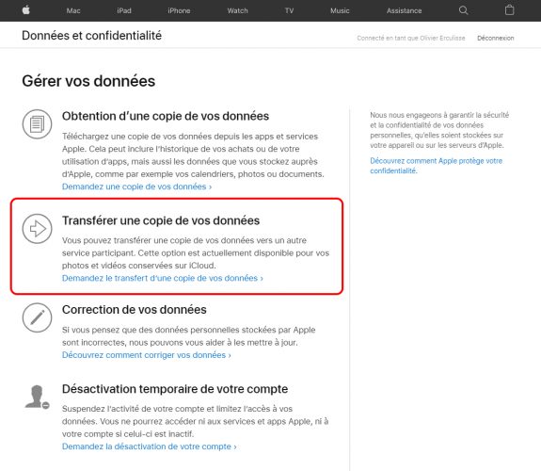Select Music in the top bar

click(x=340, y=10)
